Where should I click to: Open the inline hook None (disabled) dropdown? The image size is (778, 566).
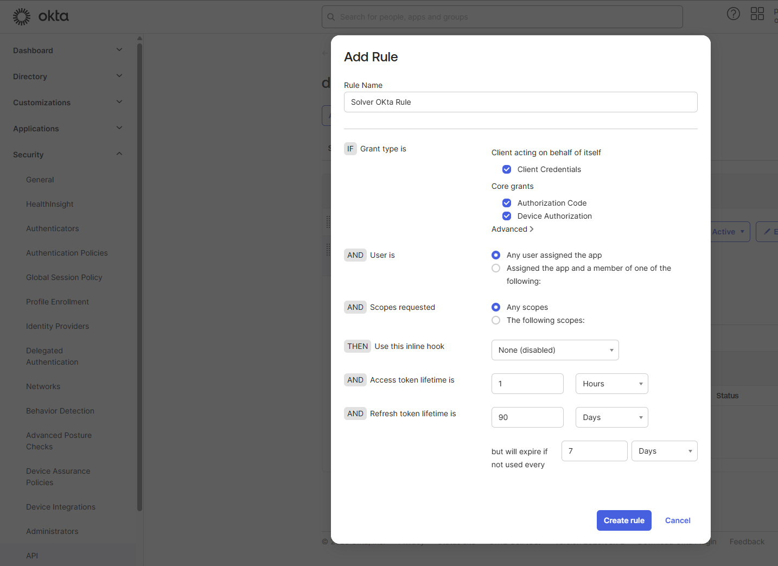(554, 350)
